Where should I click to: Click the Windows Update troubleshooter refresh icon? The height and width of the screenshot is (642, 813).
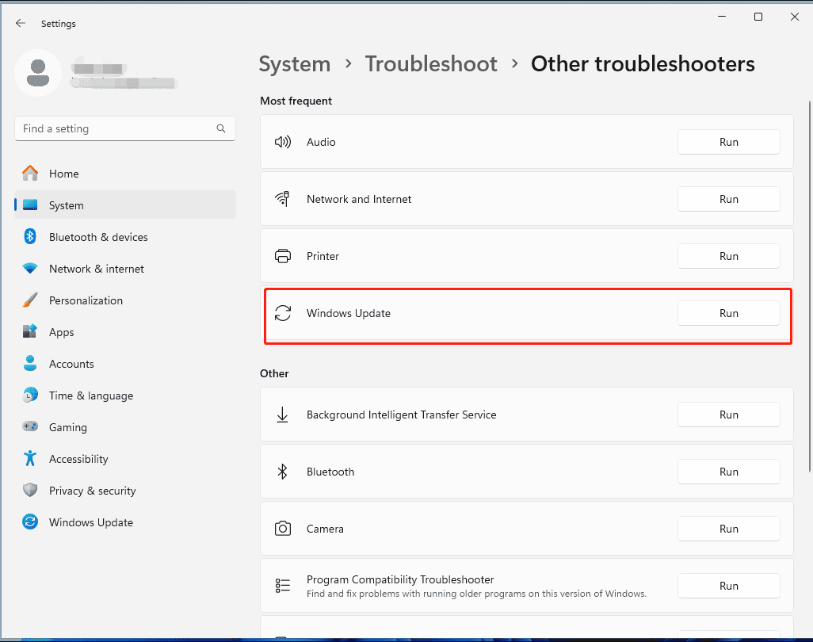[283, 313]
